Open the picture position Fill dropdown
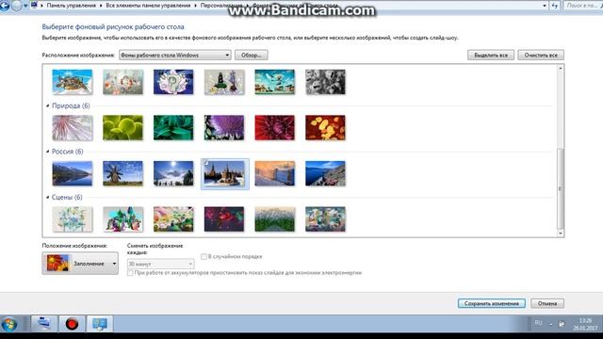 80,264
